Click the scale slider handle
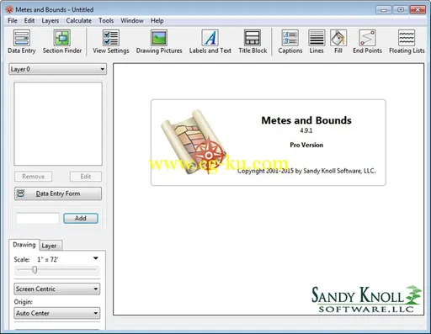Screen dimensions: 431x334 click(35, 270)
